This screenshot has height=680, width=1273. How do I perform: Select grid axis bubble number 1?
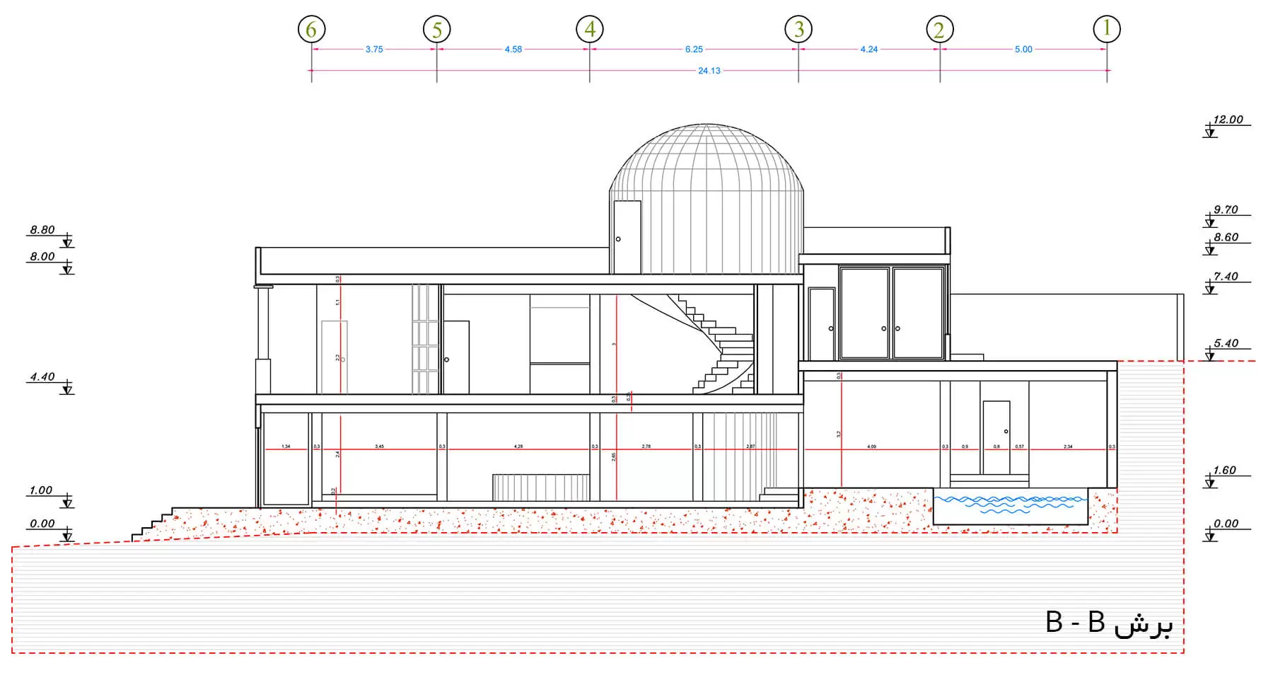click(x=1107, y=29)
